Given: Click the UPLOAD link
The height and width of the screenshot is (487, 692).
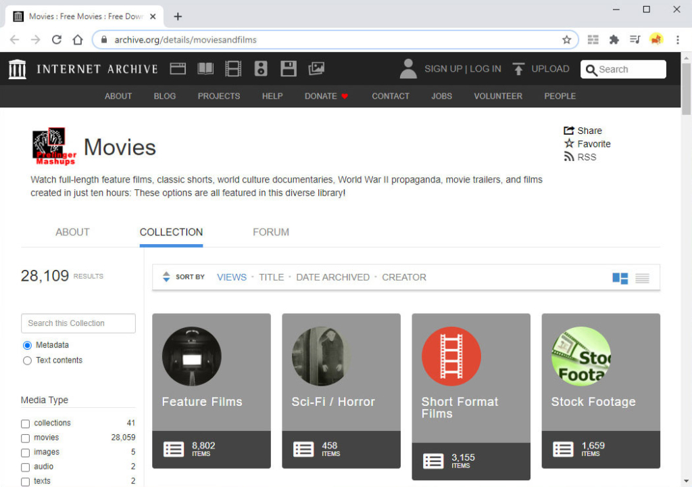Looking at the screenshot, I should pyautogui.click(x=550, y=69).
